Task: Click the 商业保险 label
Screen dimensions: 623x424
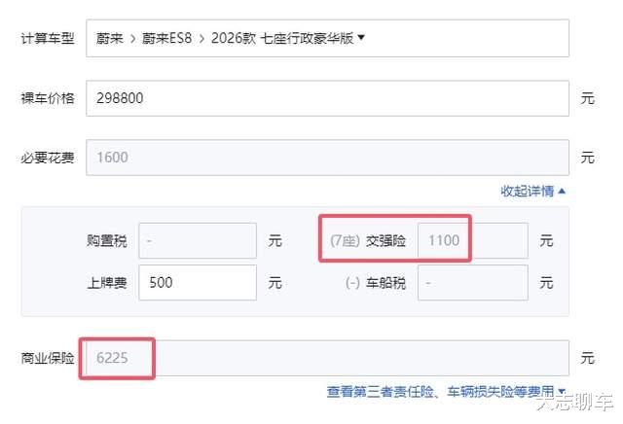Action: 48,359
